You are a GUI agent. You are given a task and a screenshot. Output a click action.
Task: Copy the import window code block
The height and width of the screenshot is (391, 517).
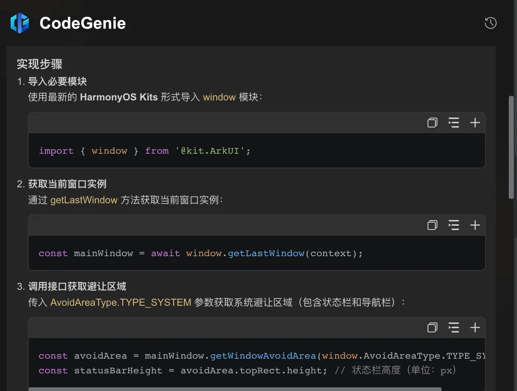click(x=432, y=123)
